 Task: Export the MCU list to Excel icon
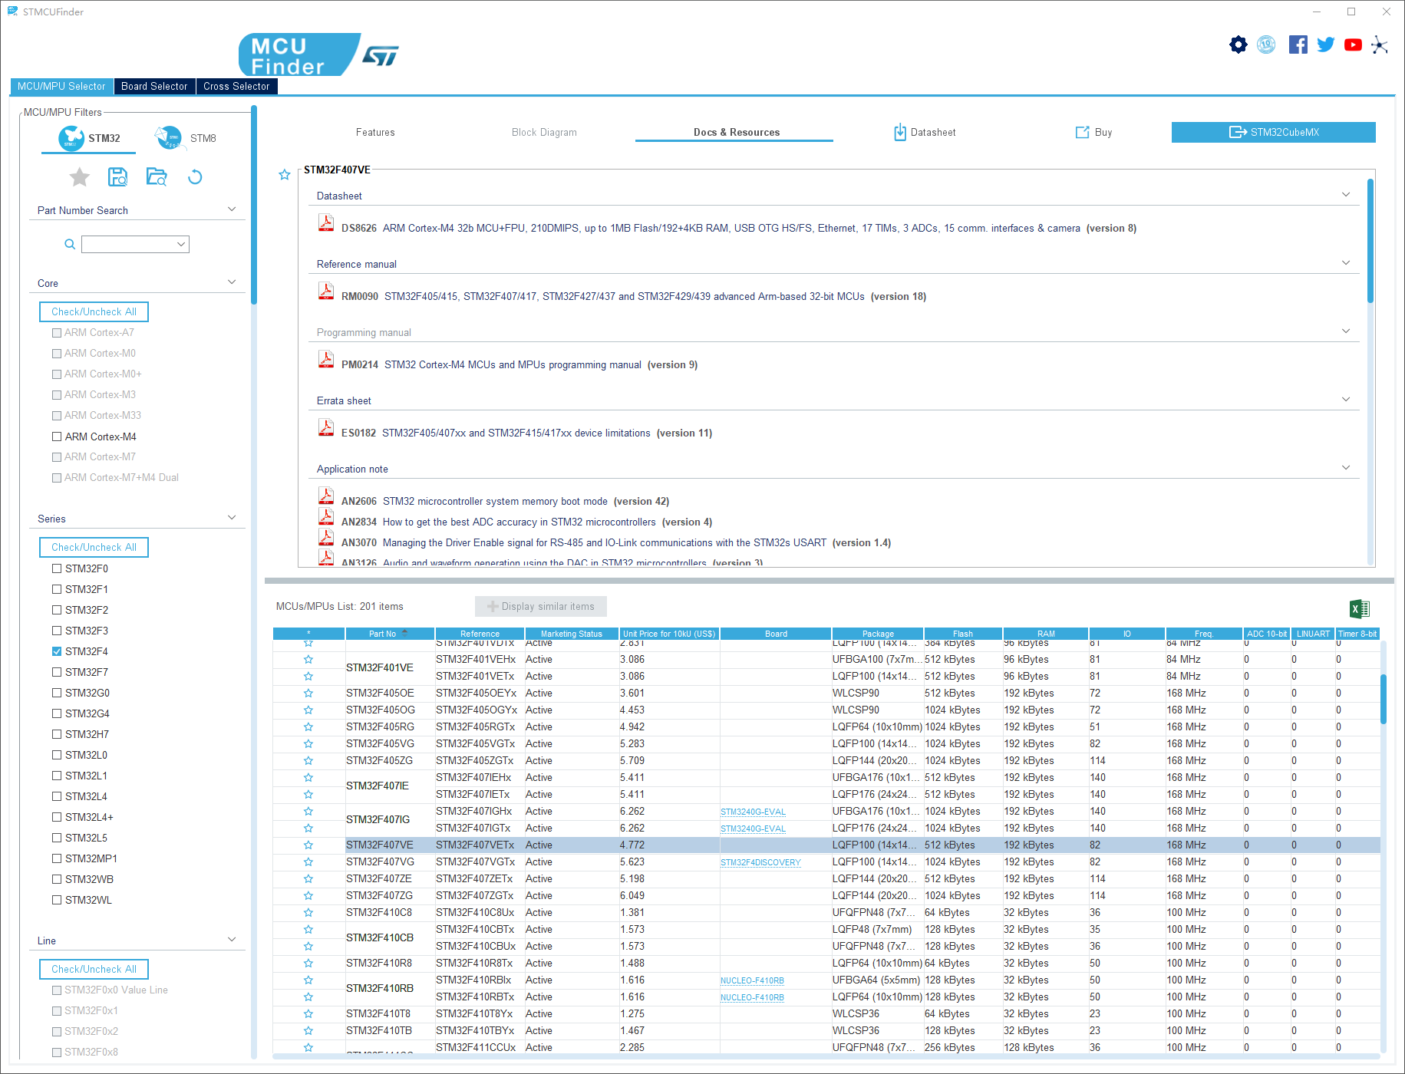tap(1360, 609)
